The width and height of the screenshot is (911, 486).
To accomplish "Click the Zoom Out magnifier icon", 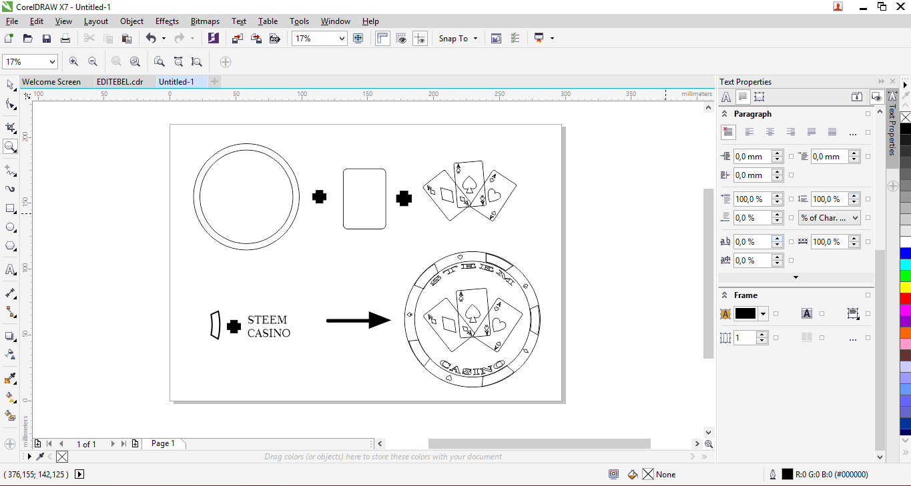I will pos(93,61).
